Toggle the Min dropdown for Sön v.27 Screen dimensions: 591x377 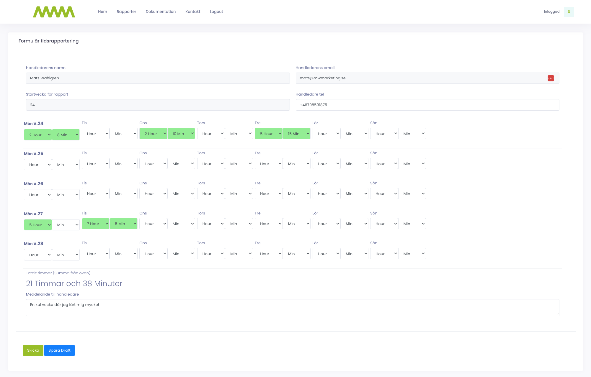point(412,223)
